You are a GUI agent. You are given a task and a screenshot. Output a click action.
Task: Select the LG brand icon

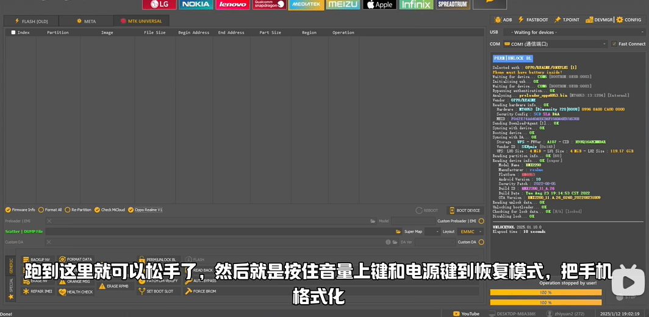point(159,4)
